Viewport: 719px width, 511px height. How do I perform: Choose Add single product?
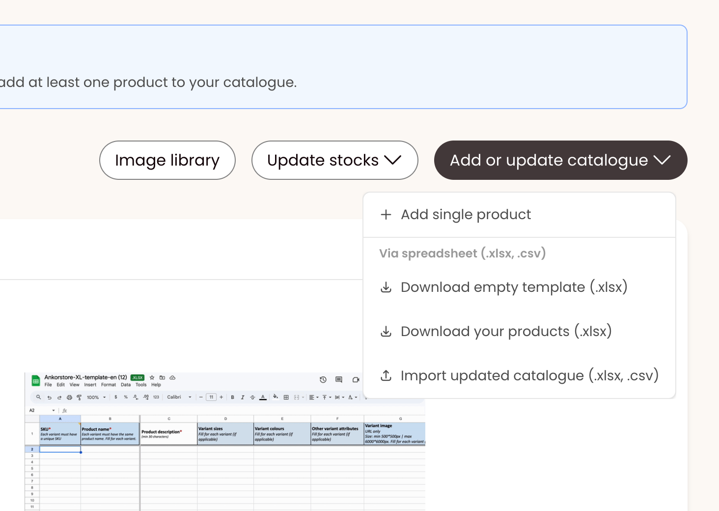coord(519,215)
